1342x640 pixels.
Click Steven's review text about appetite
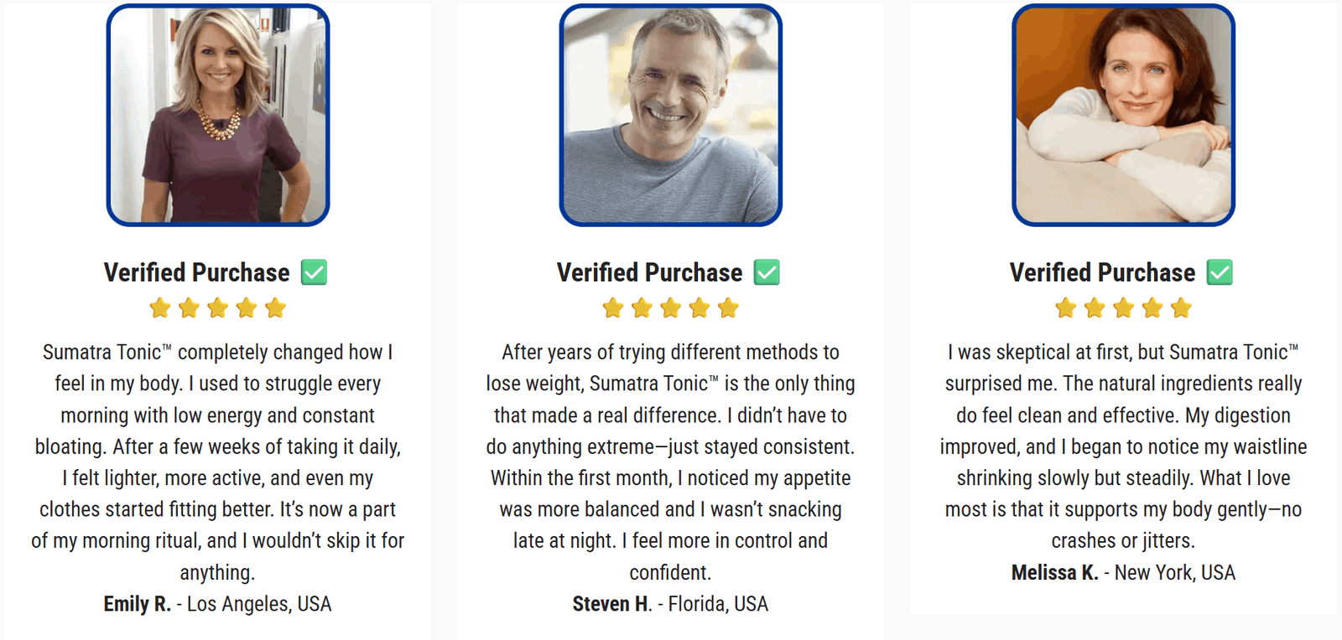[x=670, y=478]
